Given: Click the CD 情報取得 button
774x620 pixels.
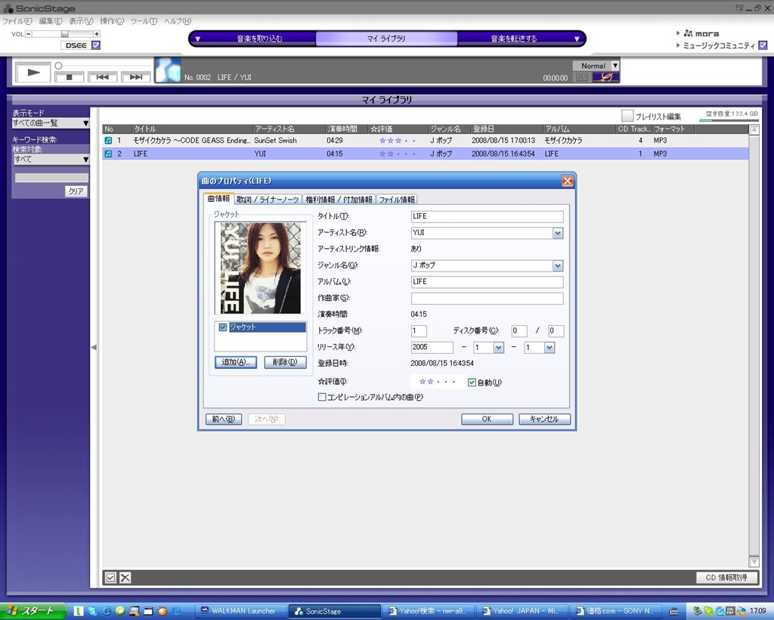Looking at the screenshot, I should point(726,578).
